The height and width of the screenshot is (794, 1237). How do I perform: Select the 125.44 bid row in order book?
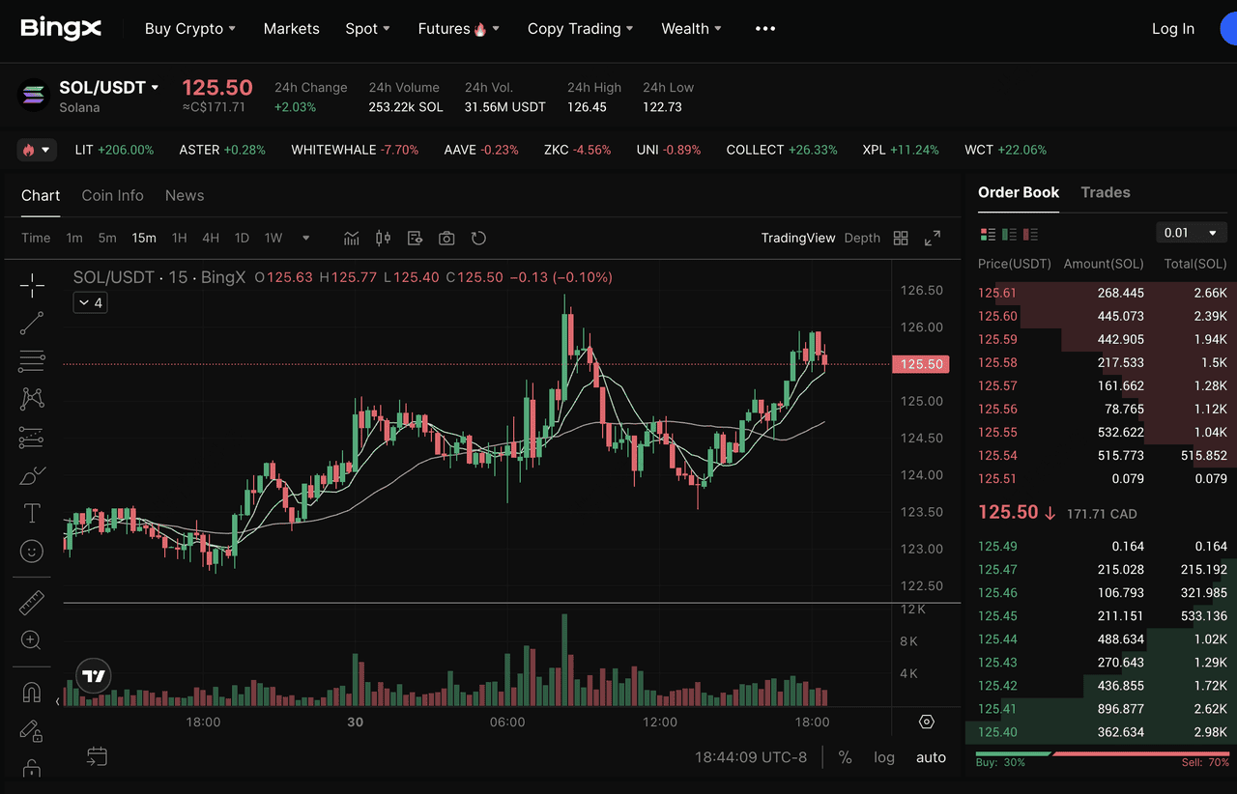1102,638
